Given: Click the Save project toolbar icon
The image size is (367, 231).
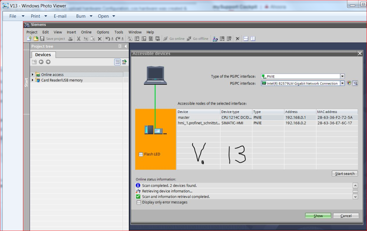Looking at the screenshot, I should tap(42, 39).
